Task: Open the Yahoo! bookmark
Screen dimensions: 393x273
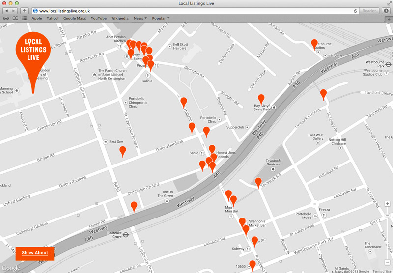Action: tap(53, 18)
